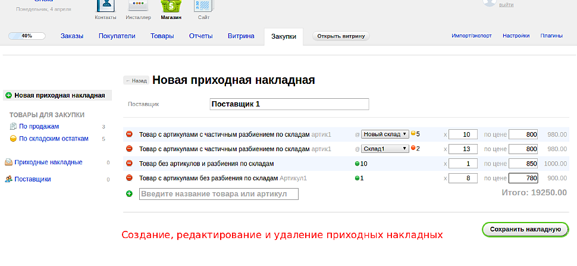
Task: Switch to the Отчеты tab
Action: [x=201, y=36]
